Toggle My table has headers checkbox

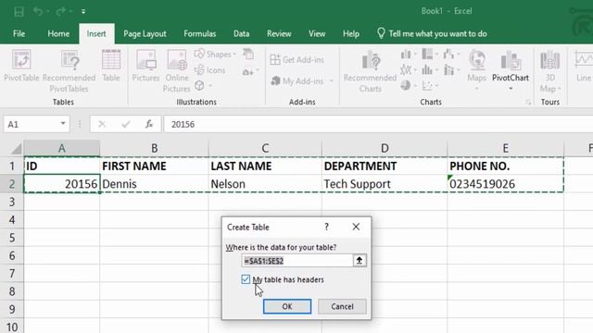pyautogui.click(x=246, y=279)
